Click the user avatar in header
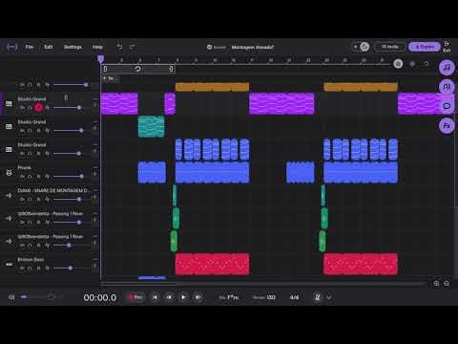458x344 pixels. click(364, 47)
